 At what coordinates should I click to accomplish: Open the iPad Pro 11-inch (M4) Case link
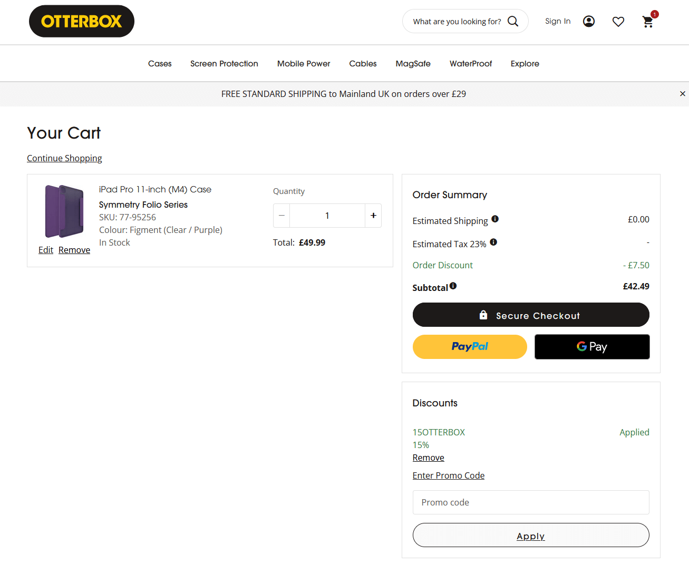(155, 189)
